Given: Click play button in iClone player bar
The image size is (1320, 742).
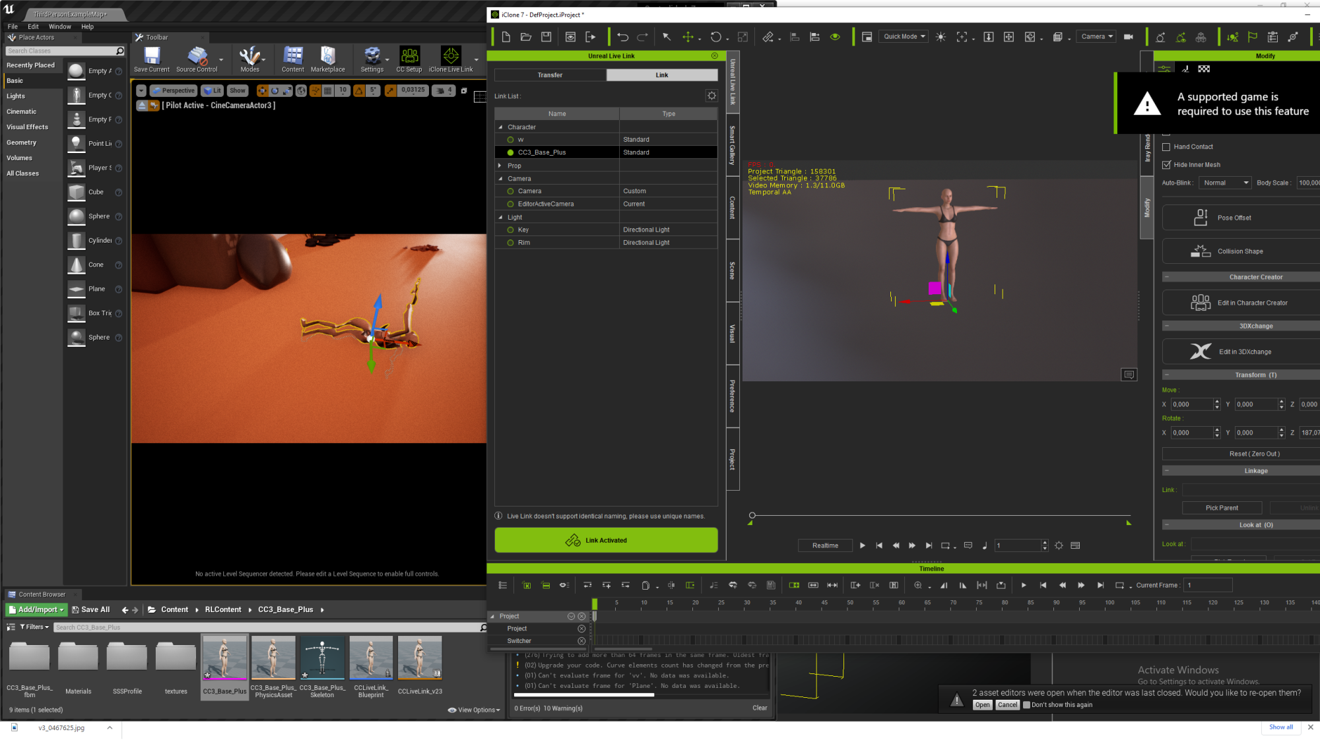Looking at the screenshot, I should click(862, 545).
